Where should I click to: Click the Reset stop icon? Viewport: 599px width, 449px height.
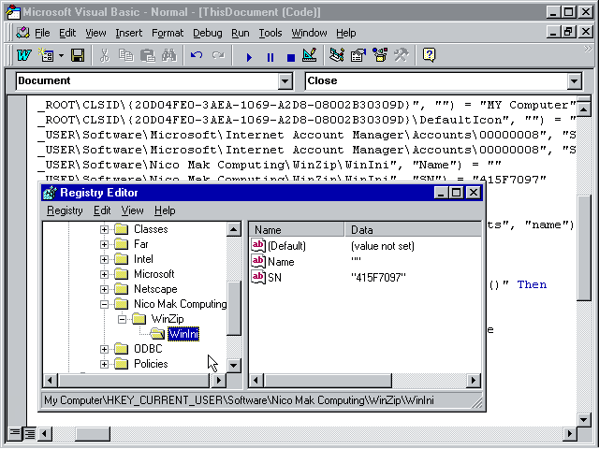pyautogui.click(x=291, y=57)
